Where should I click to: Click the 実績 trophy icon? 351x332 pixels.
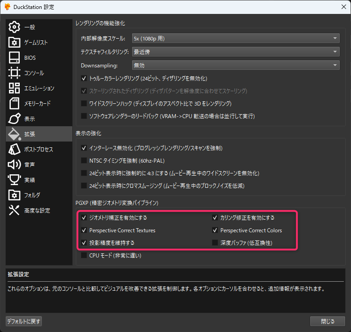pos(14,180)
